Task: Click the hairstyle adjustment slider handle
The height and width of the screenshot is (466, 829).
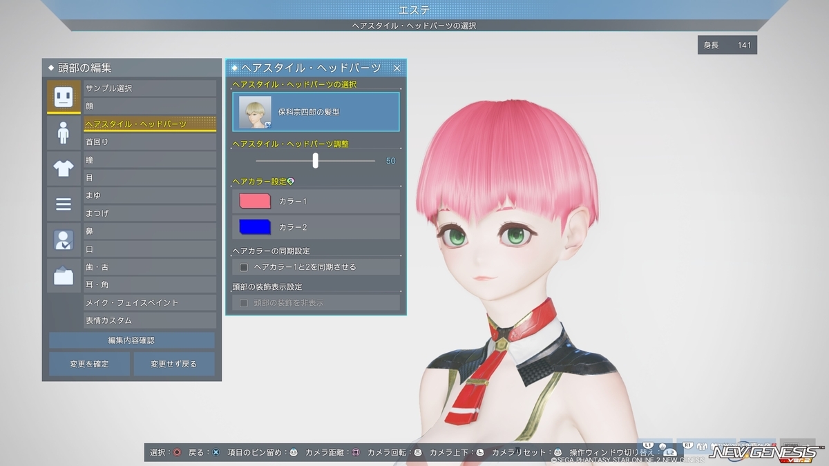Action: 316,160
